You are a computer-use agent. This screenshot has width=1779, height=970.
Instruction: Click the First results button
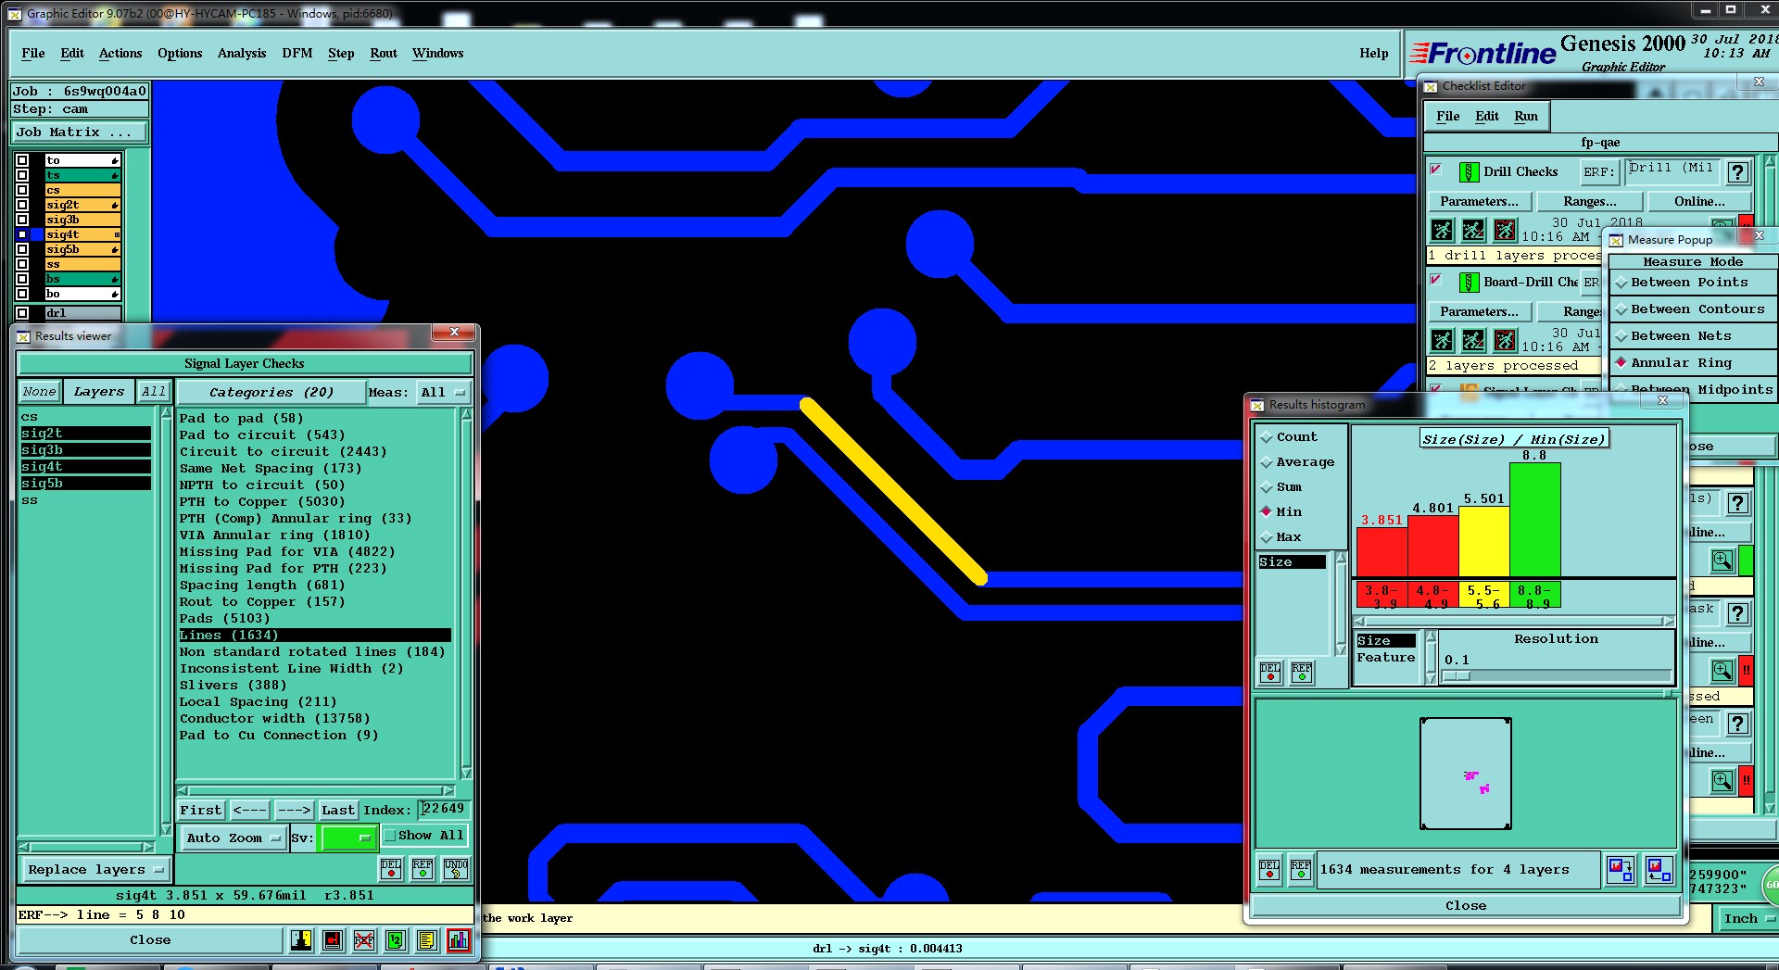(x=201, y=811)
